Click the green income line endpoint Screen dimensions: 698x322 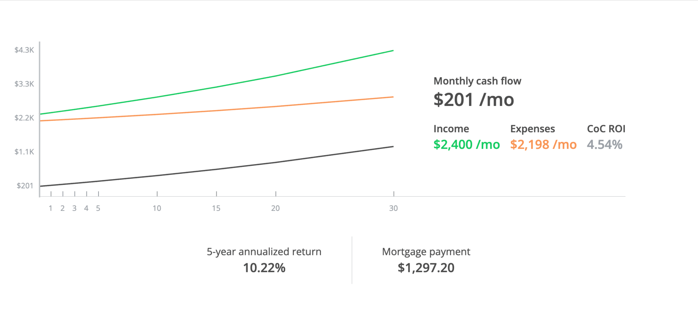click(393, 51)
